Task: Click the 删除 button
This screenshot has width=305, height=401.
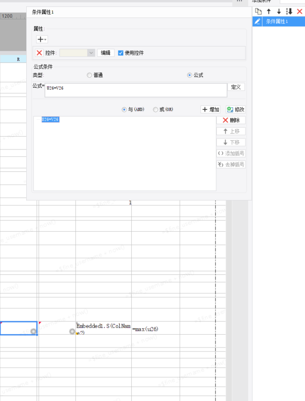Action: (231, 120)
